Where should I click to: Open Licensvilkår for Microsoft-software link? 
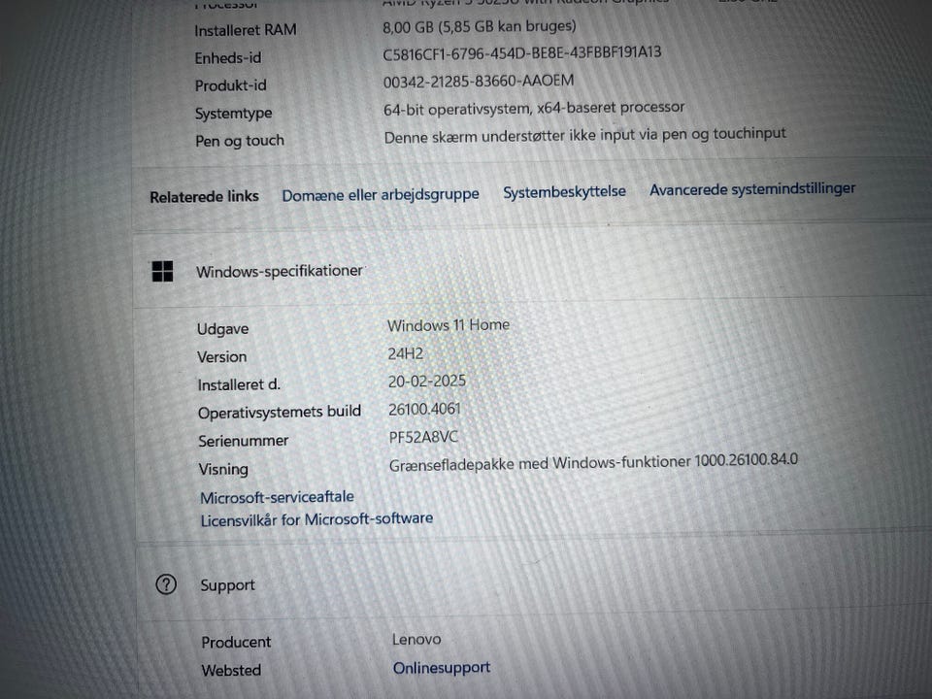316,519
